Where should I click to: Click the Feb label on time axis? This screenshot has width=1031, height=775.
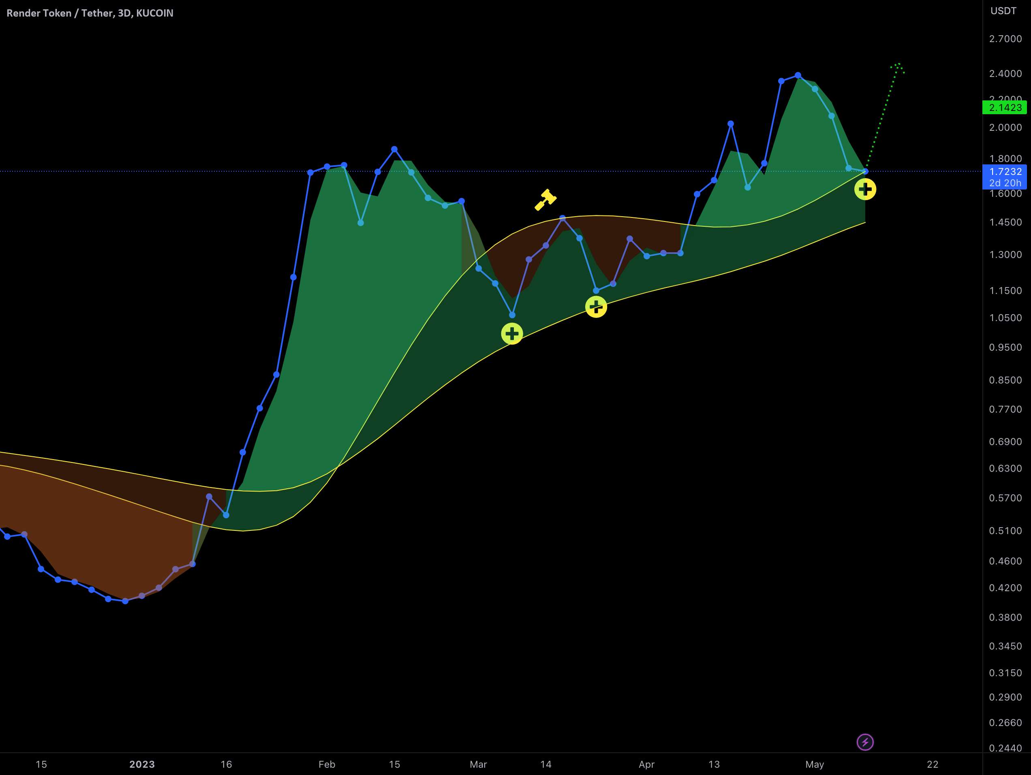[327, 764]
